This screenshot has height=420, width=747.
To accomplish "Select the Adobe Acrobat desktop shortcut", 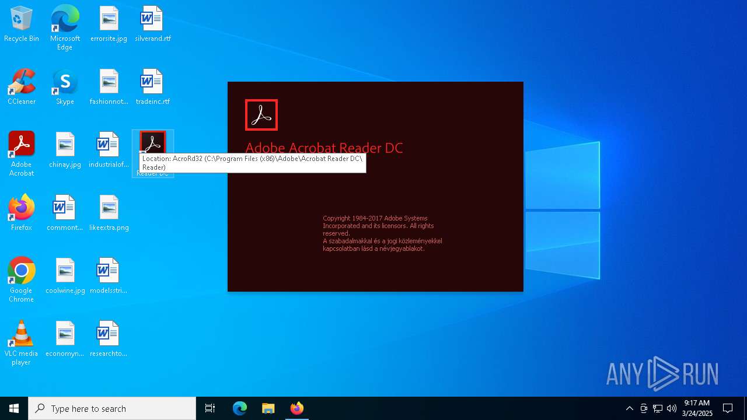I will tap(22, 154).
